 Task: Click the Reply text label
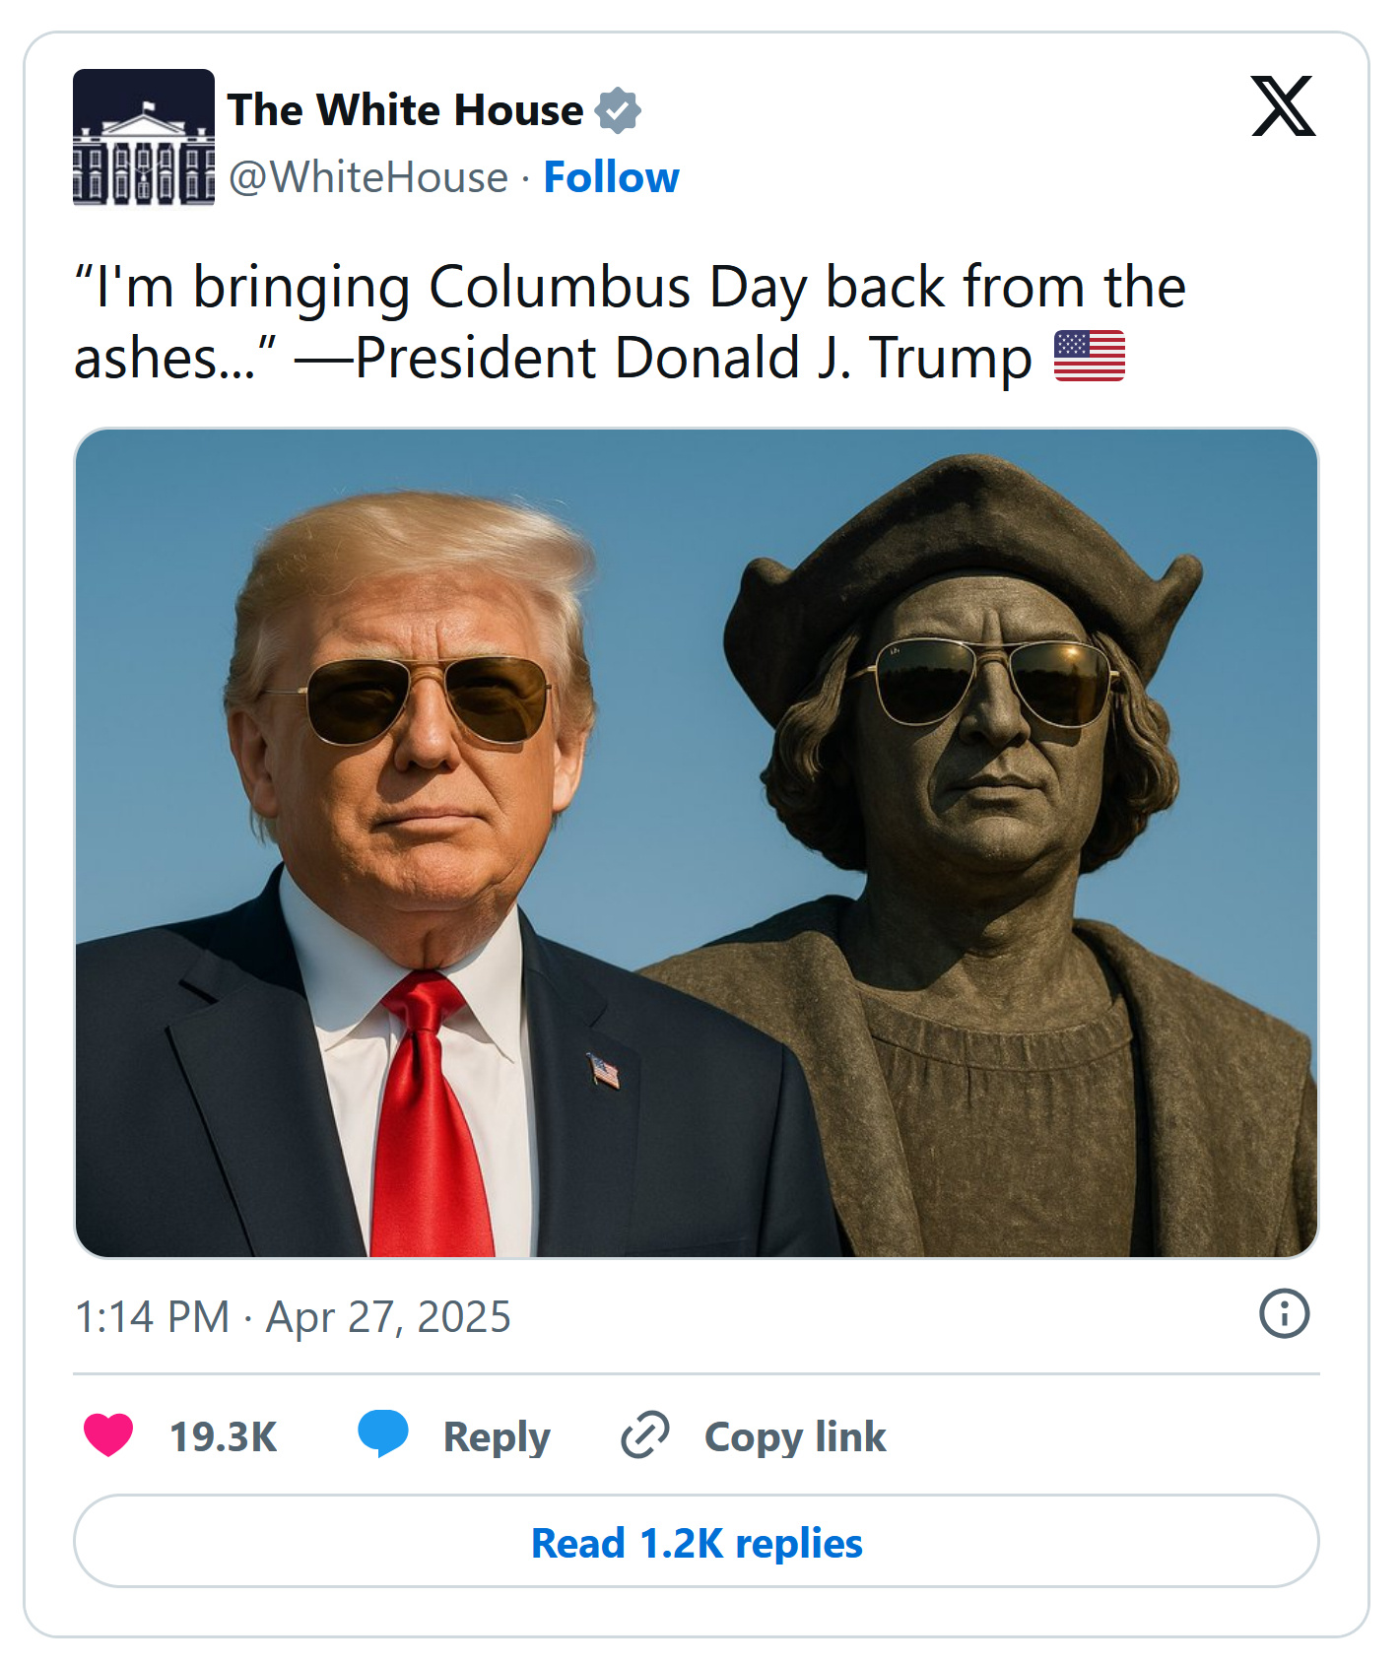tap(497, 1436)
